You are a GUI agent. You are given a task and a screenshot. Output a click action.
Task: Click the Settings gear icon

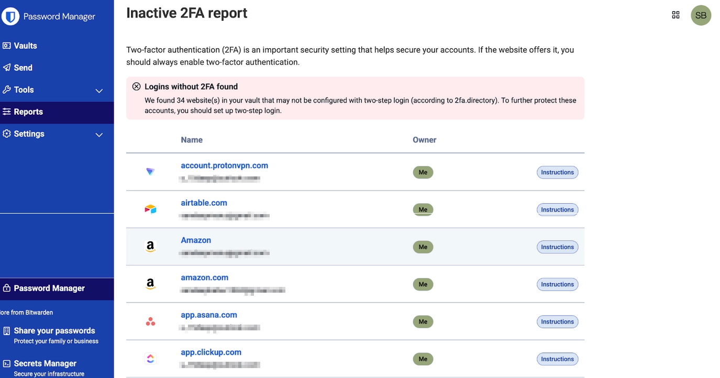tap(7, 134)
